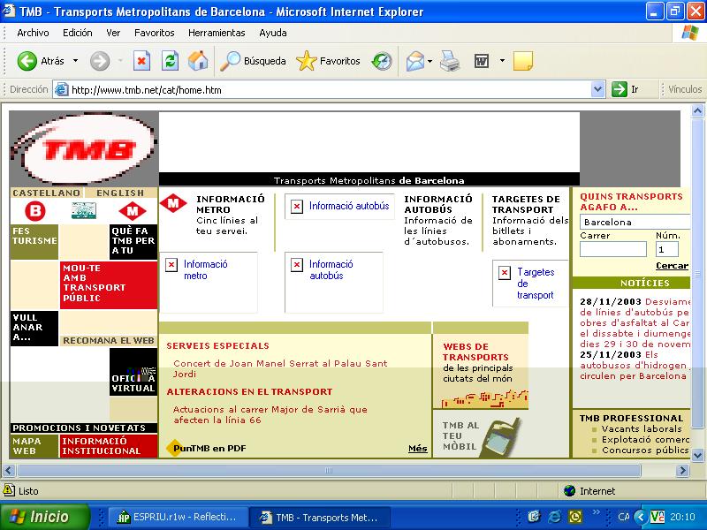Click the green ticket icon between B and M
Viewport: 707px width, 530px height.
coord(83,210)
